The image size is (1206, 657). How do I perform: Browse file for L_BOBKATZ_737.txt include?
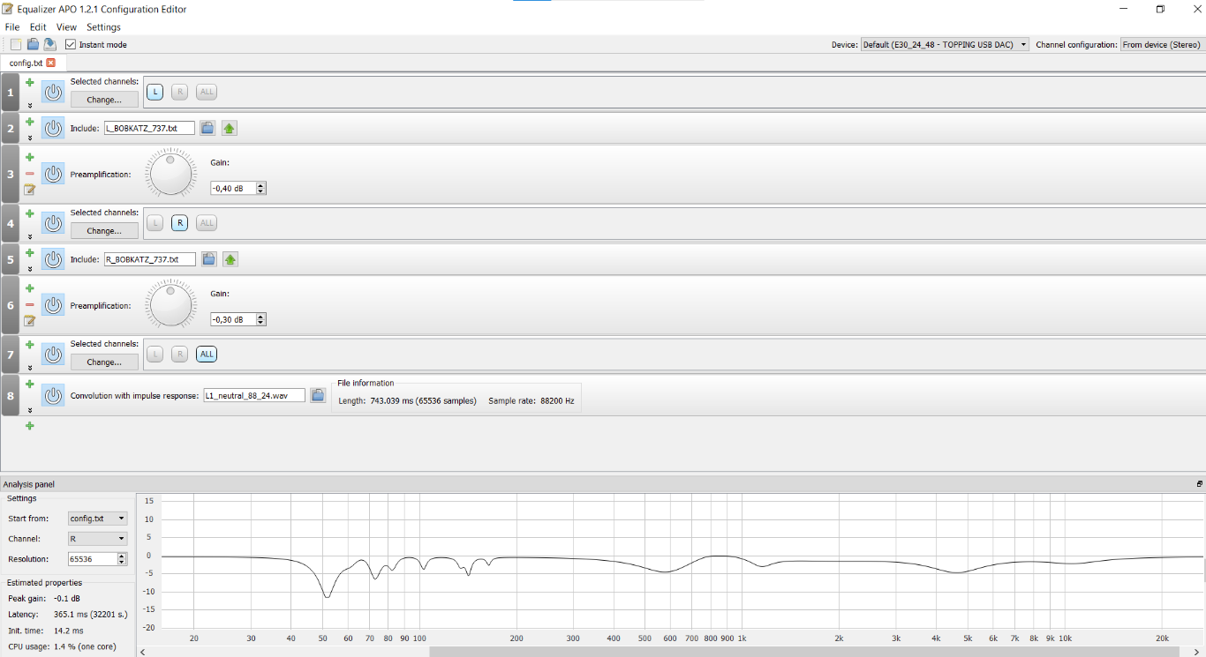point(207,129)
